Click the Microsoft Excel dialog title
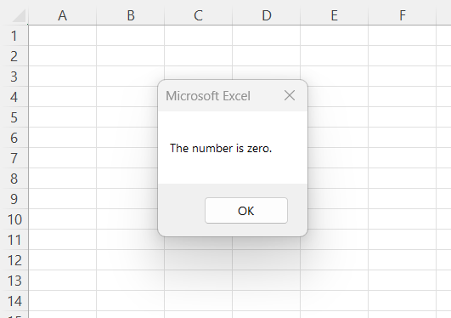This screenshot has height=318, width=451. 208,95
